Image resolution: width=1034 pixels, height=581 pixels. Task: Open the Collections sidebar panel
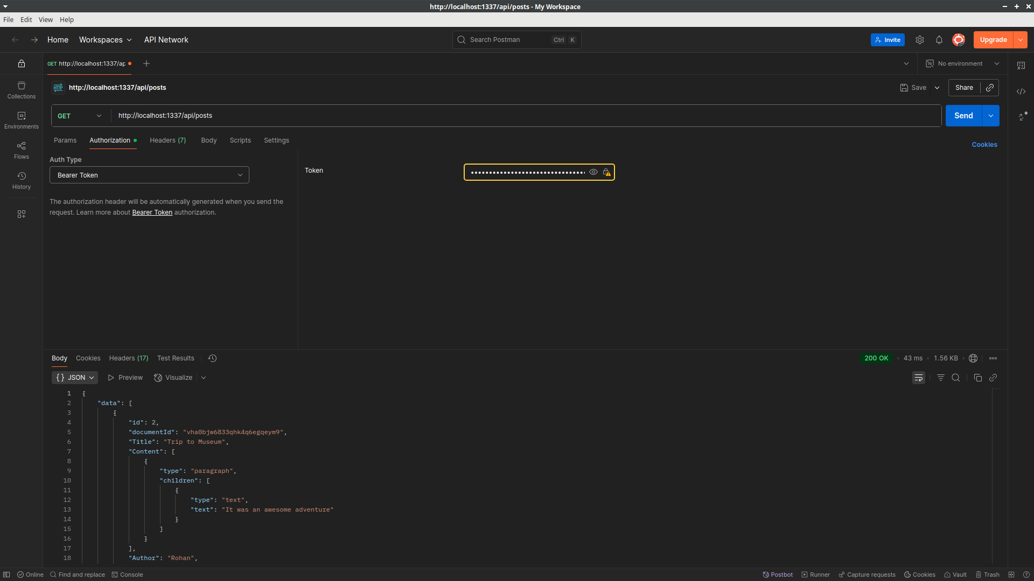pyautogui.click(x=22, y=90)
